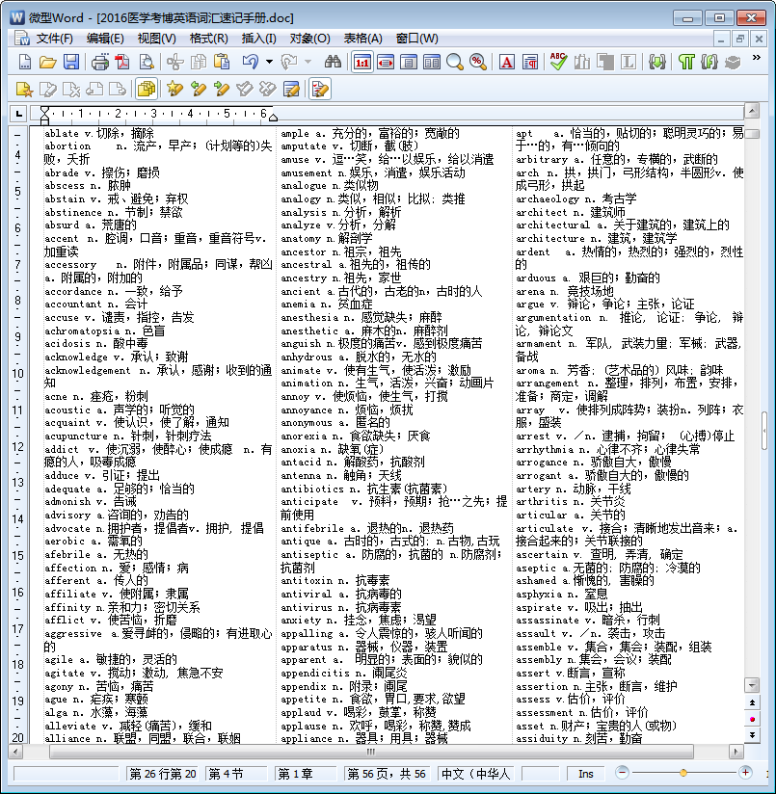This screenshot has height=794, width=776.
Task: Click the Copy icon
Action: [198, 62]
